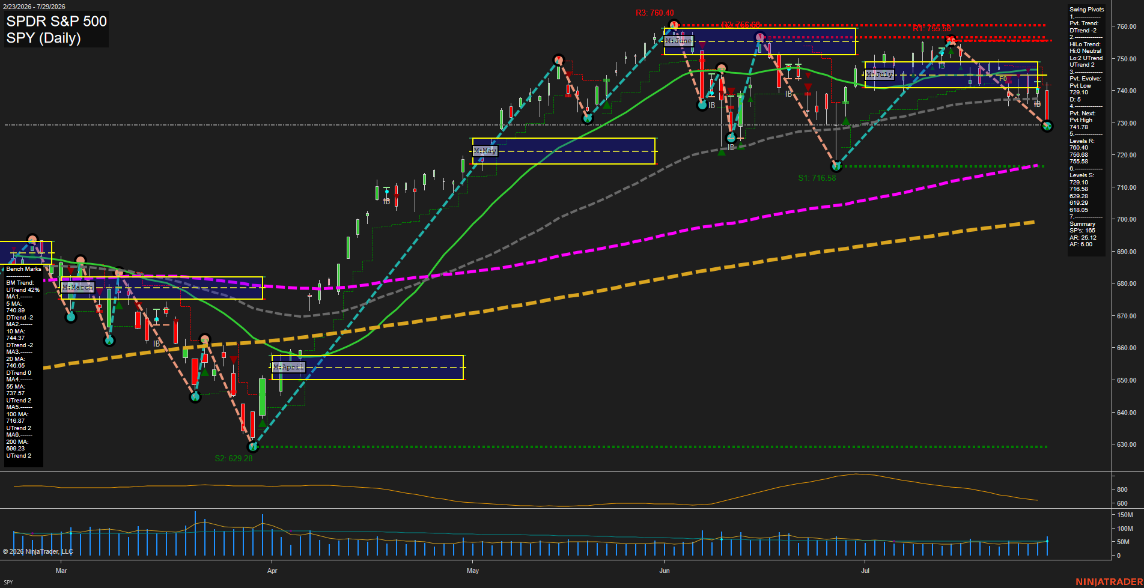Click the © 2026 NinjaTrader, LLC notice
This screenshot has height=588, width=1144.
(x=38, y=551)
